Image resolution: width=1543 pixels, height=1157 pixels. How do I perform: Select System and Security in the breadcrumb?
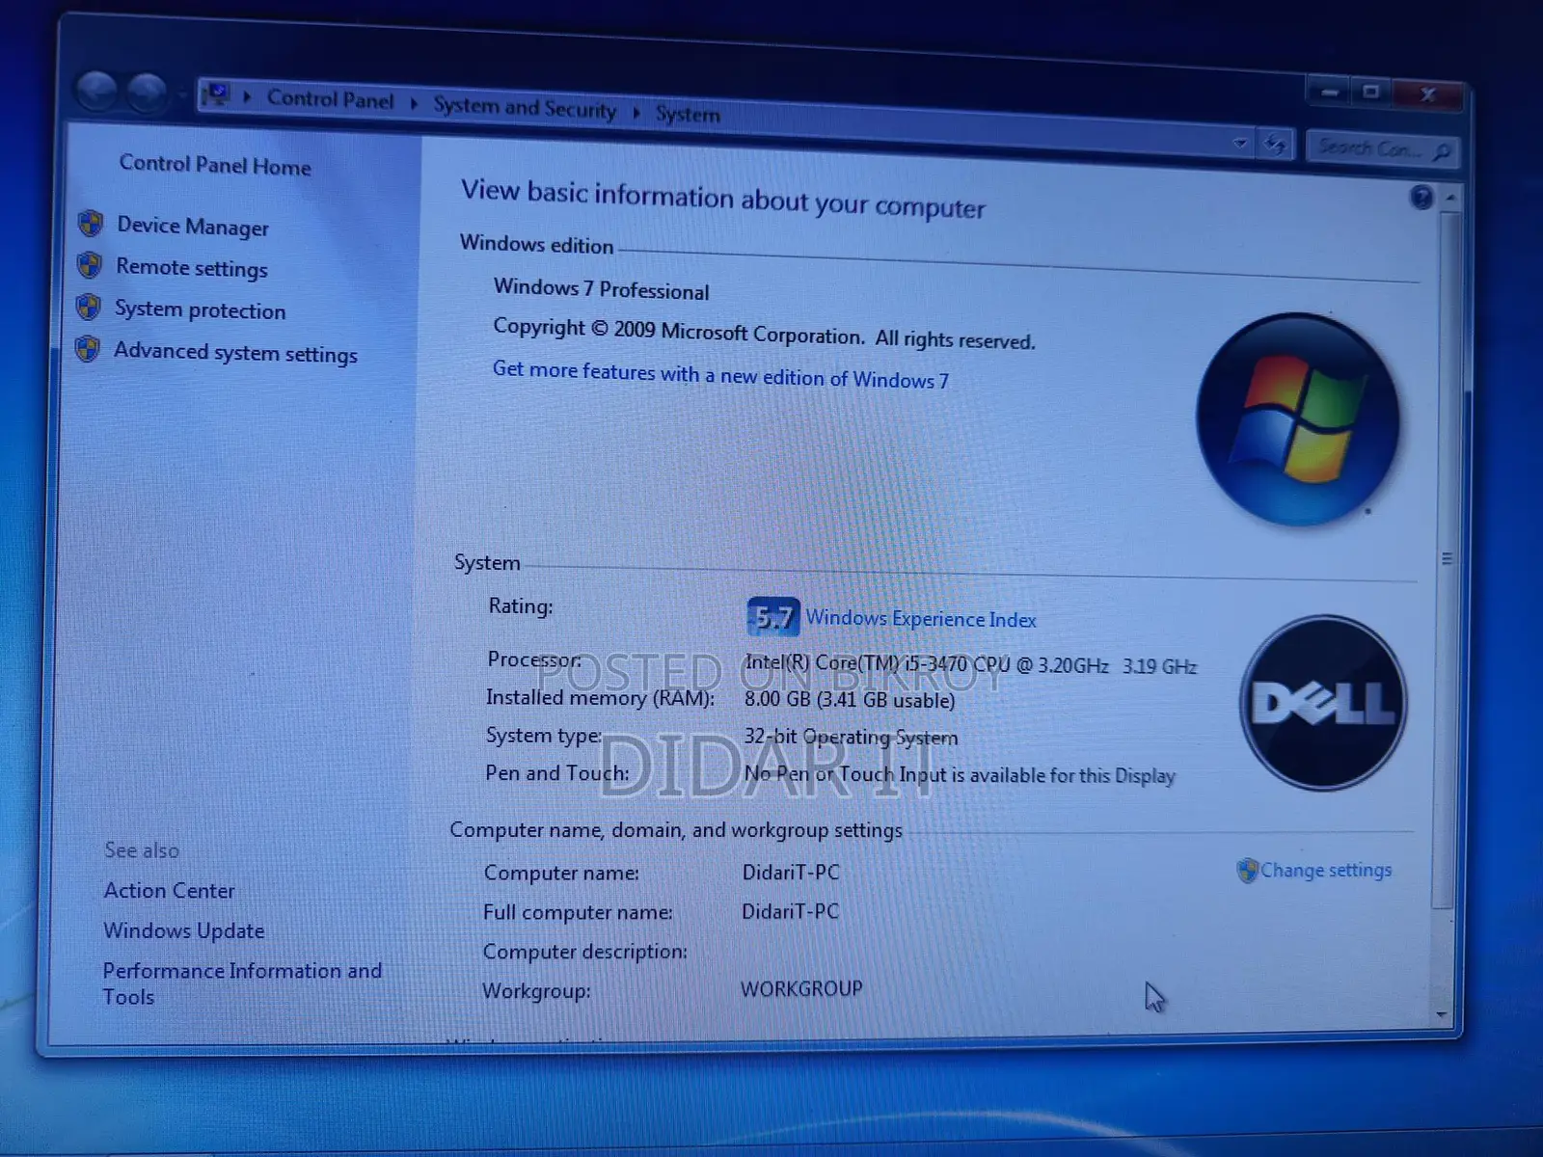pyautogui.click(x=524, y=107)
